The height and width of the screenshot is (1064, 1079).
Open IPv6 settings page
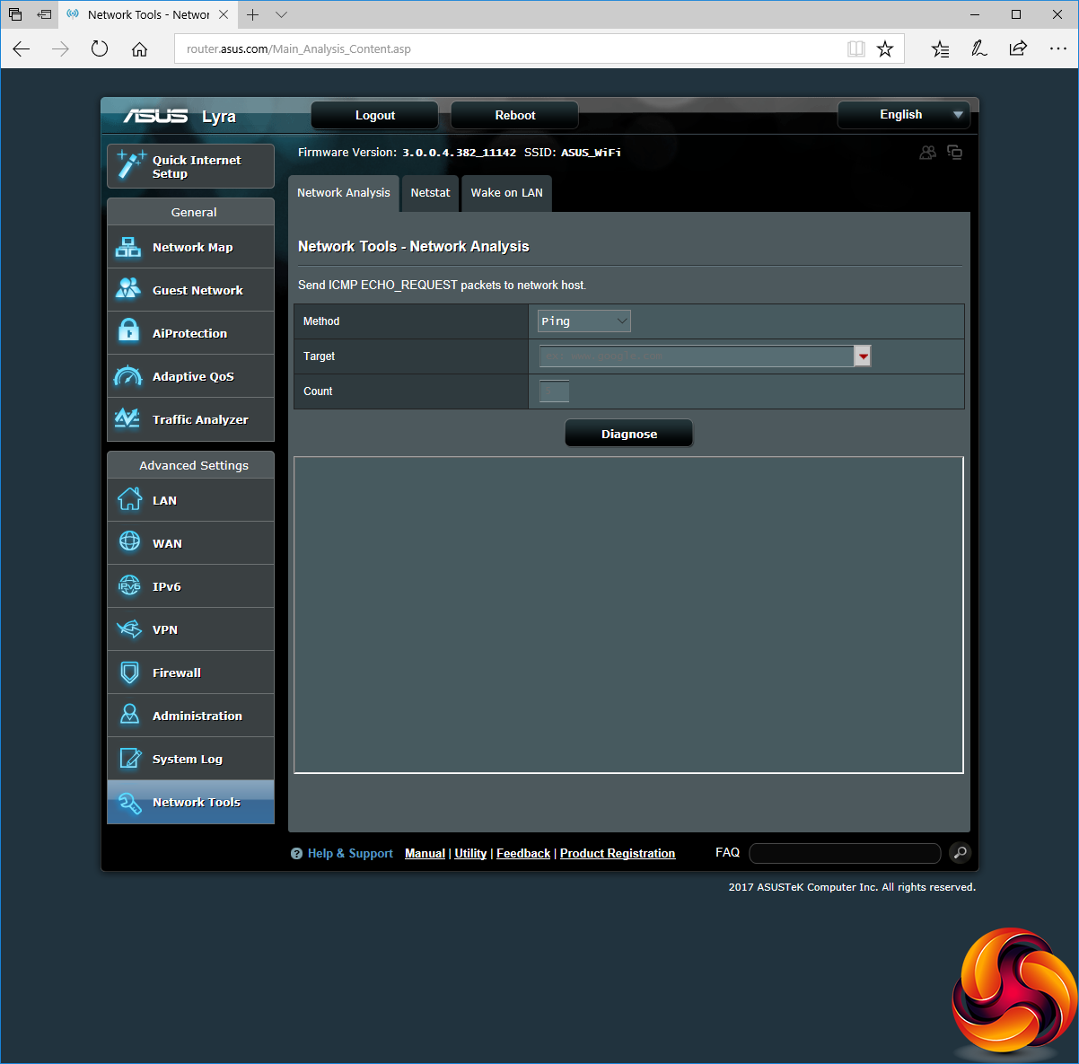(x=190, y=586)
